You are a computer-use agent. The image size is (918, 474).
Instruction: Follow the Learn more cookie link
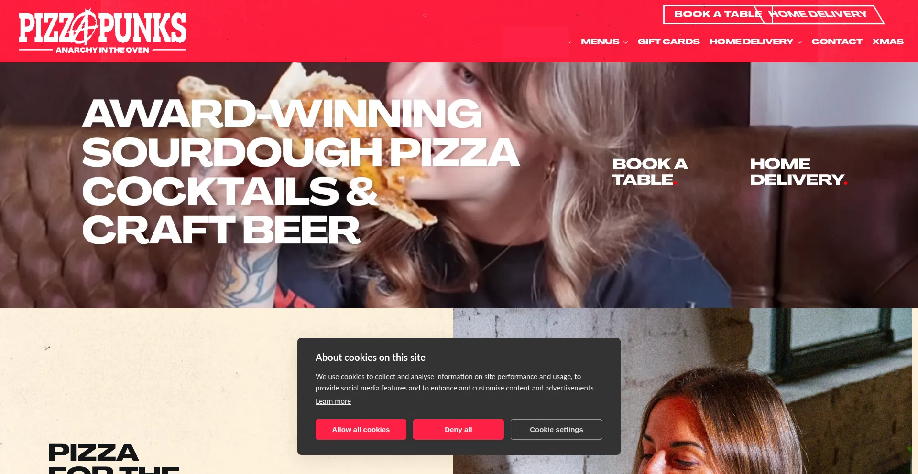[333, 401]
